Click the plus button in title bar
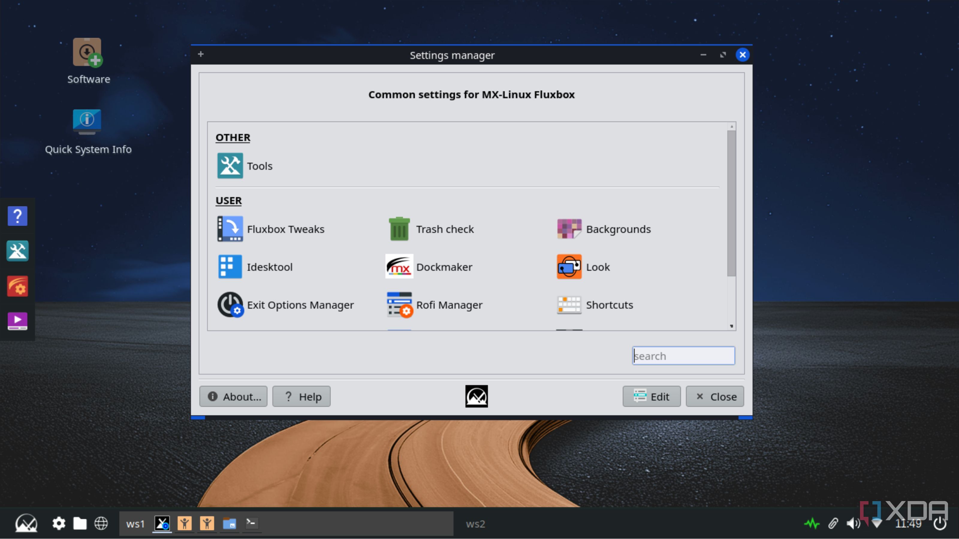The height and width of the screenshot is (539, 959). click(x=201, y=54)
